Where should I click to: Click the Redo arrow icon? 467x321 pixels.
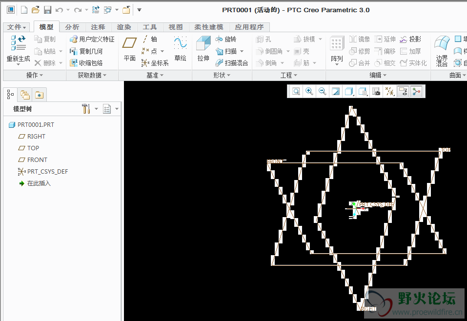point(78,10)
